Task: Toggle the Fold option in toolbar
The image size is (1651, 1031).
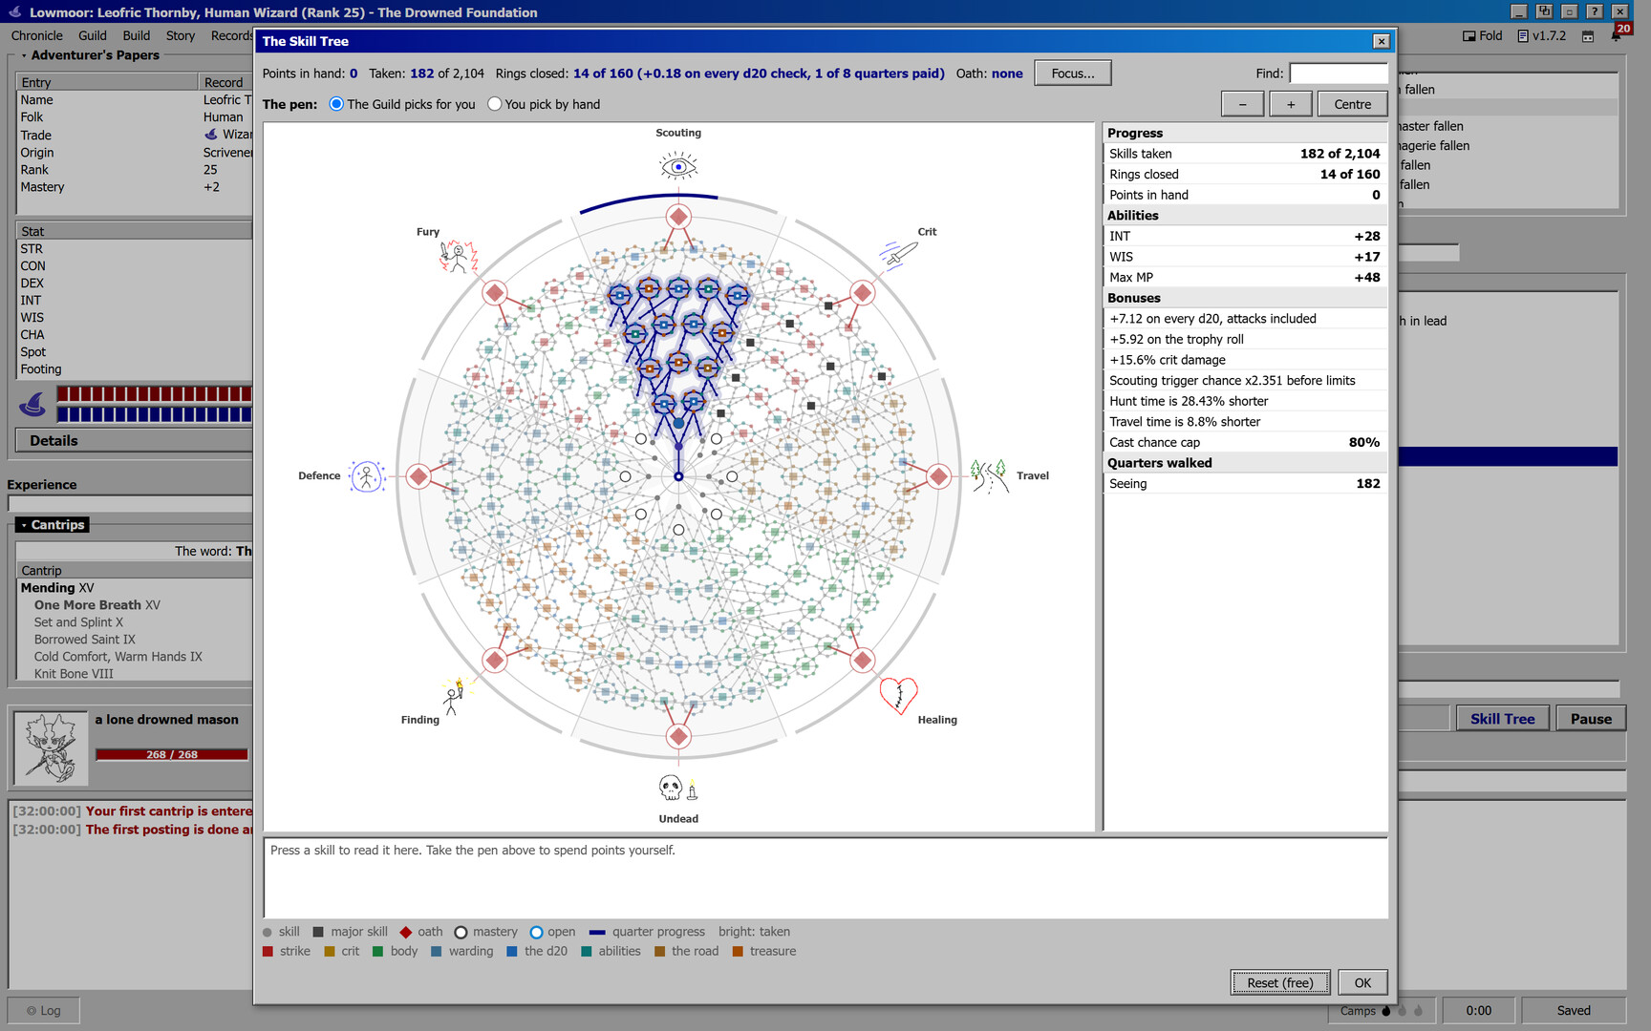Action: [1482, 35]
